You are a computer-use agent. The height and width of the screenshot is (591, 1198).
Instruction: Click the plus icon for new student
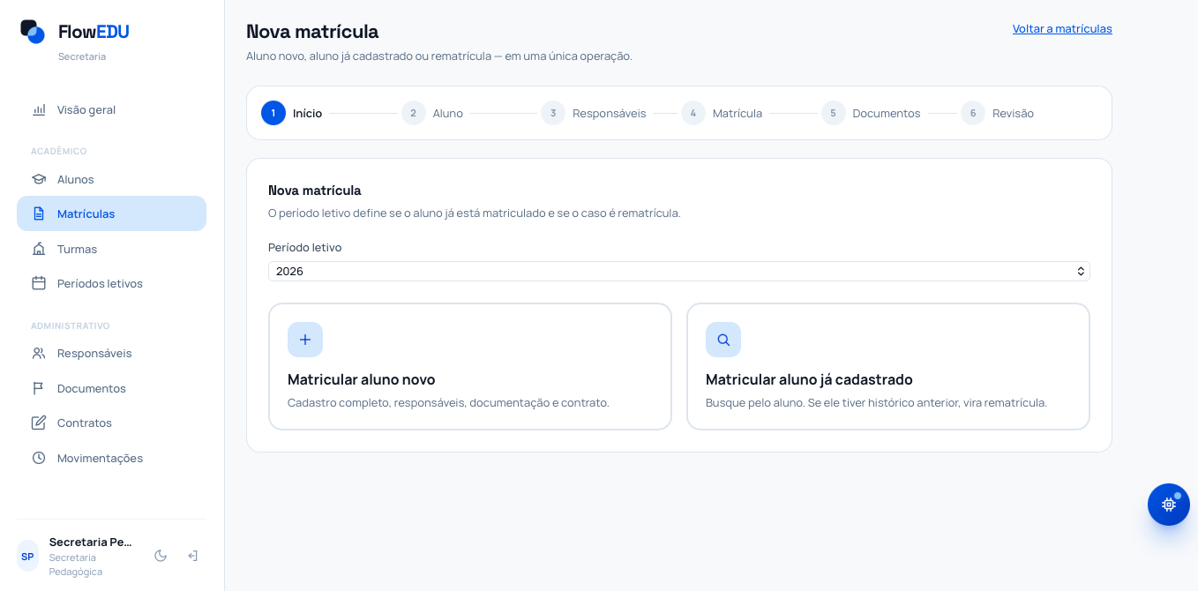(305, 340)
